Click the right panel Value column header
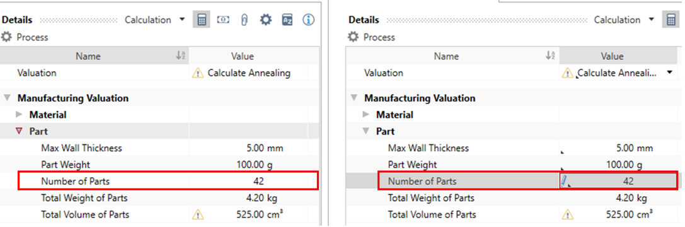Screen dimensions: 685x227 (x=612, y=56)
